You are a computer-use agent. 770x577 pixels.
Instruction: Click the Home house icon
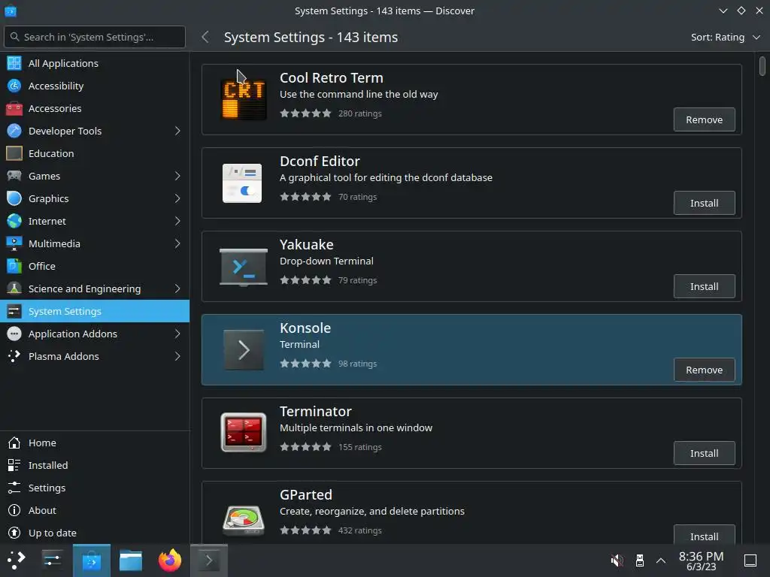14,443
